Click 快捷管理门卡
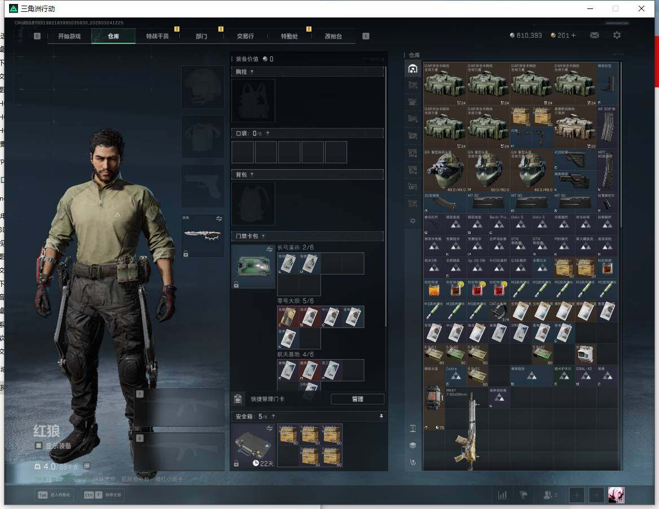Viewport: 659px width, 509px height. point(267,399)
